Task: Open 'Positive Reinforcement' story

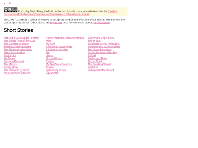Action: (101, 70)
